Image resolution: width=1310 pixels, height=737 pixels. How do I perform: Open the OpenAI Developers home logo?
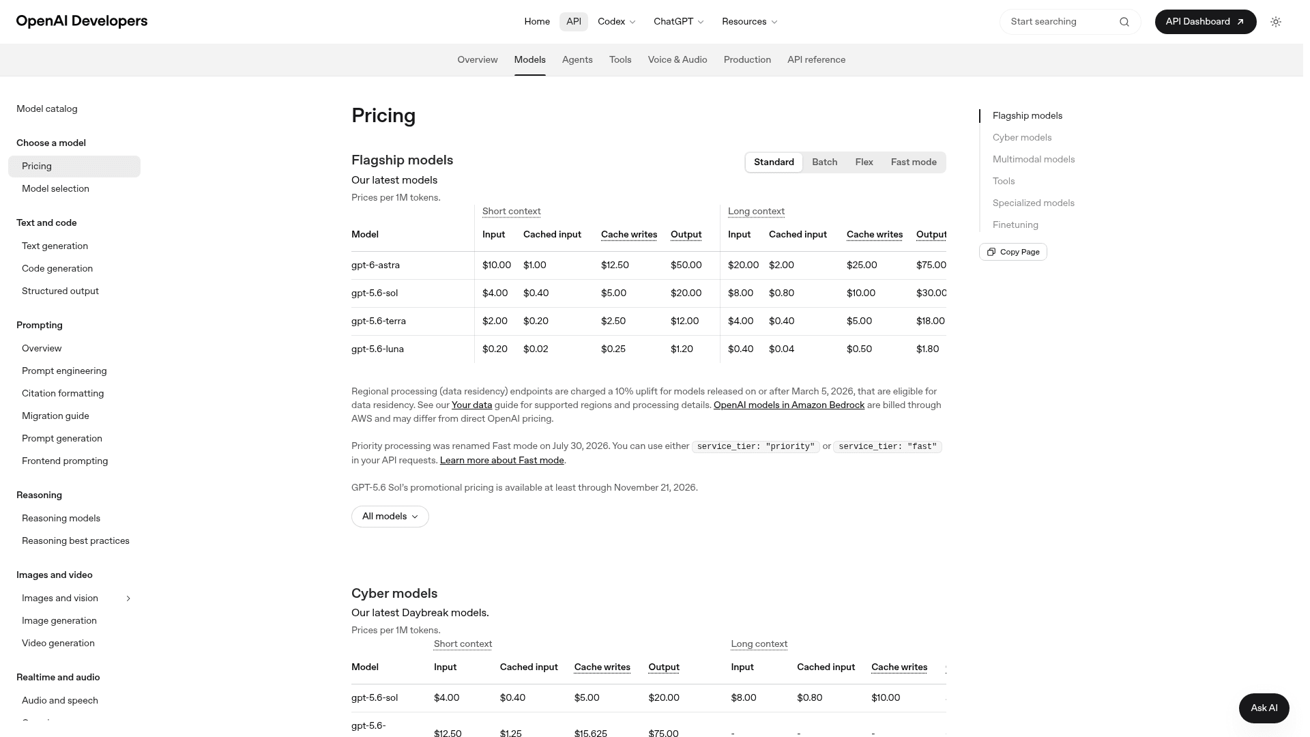[x=82, y=21]
